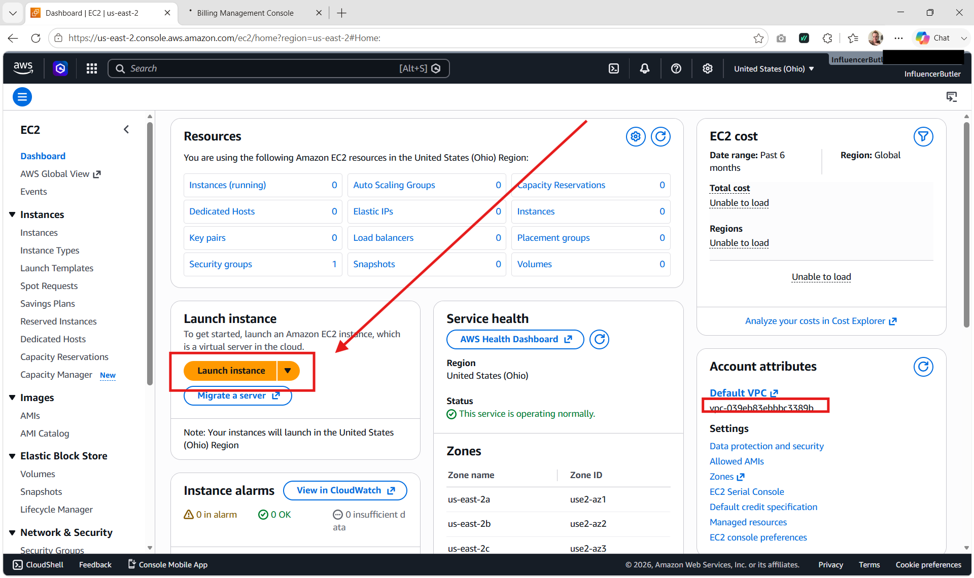Click the Migrate a server button
Viewport: 974px width, 578px height.
click(238, 395)
